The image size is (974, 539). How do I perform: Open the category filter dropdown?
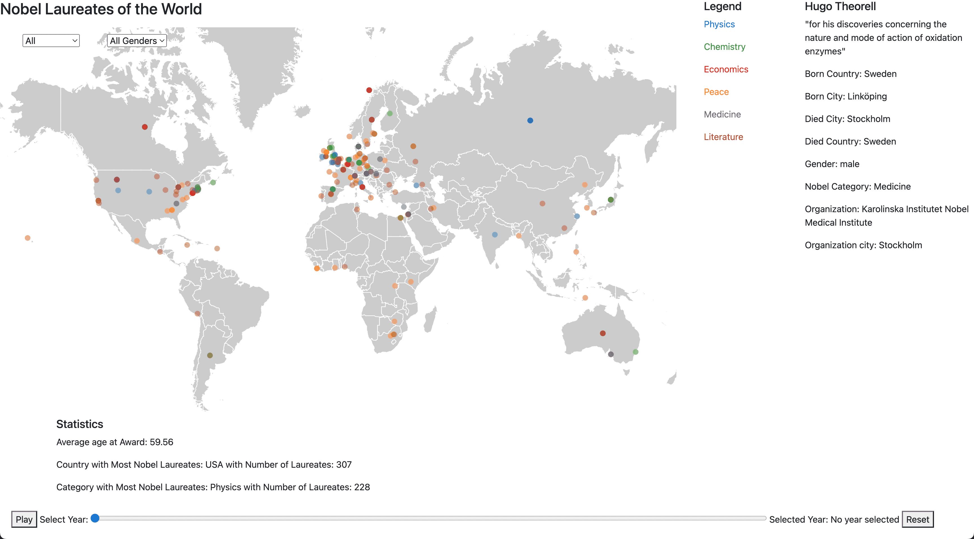point(51,41)
